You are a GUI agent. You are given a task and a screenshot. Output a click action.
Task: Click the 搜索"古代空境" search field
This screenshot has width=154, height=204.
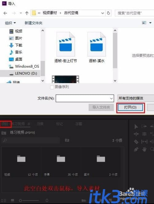(x=134, y=13)
